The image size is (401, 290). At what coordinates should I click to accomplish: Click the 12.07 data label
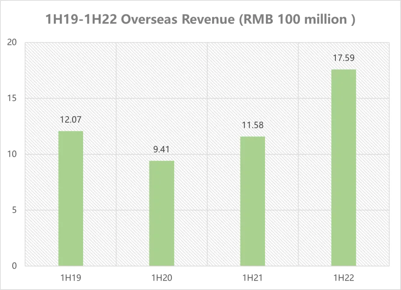click(x=71, y=119)
